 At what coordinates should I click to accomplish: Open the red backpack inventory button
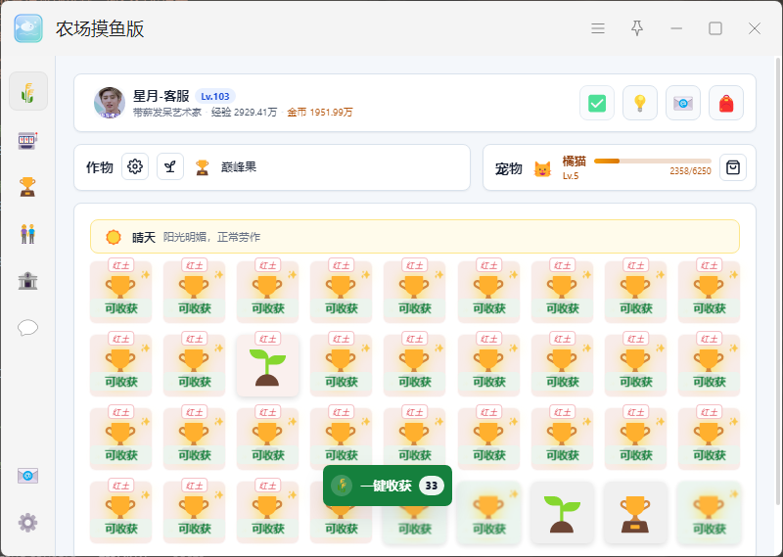click(726, 103)
